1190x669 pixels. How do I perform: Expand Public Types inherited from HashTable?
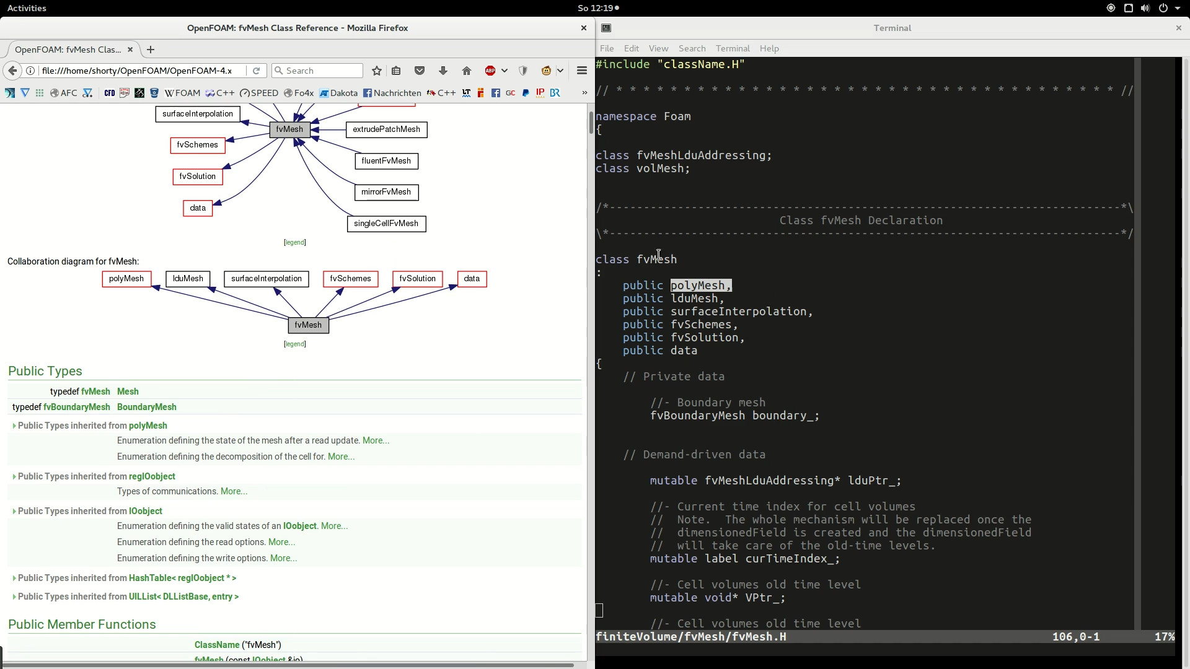[x=14, y=579]
